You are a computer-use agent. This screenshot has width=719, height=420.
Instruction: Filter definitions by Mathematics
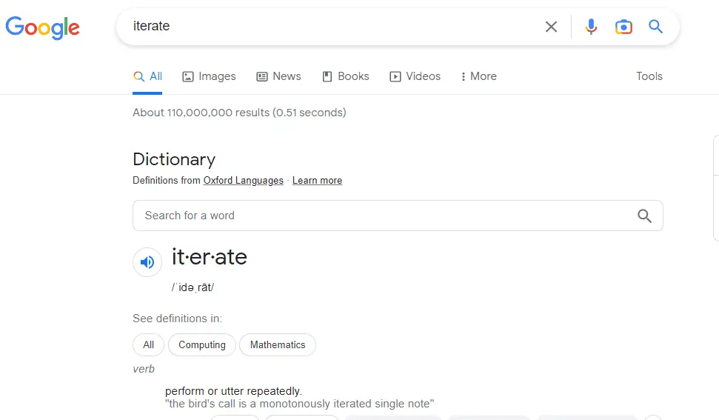pos(278,344)
